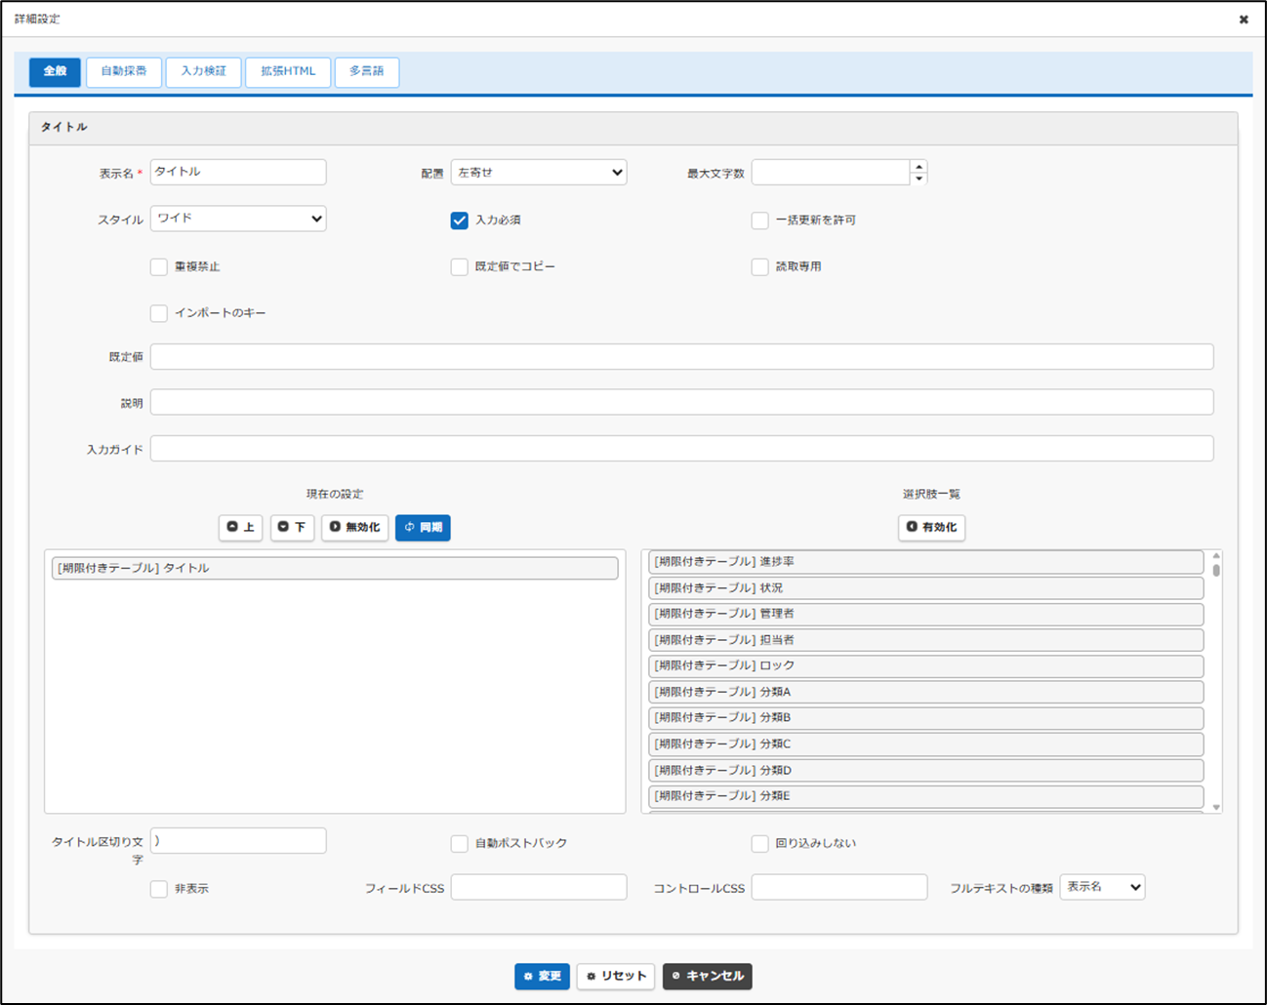Open the 配置 alignment dropdown

coord(538,173)
